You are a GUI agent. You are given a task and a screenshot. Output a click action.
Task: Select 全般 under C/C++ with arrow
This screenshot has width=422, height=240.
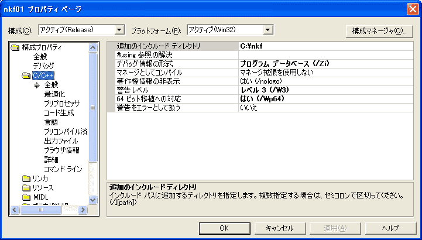click(51, 85)
